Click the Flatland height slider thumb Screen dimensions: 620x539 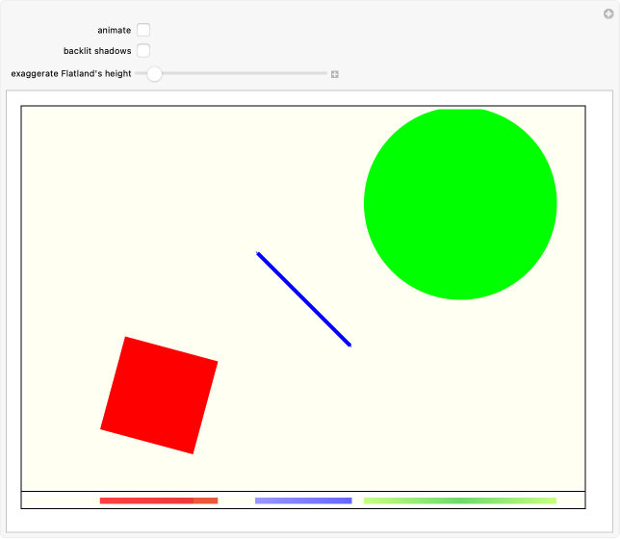(x=154, y=73)
